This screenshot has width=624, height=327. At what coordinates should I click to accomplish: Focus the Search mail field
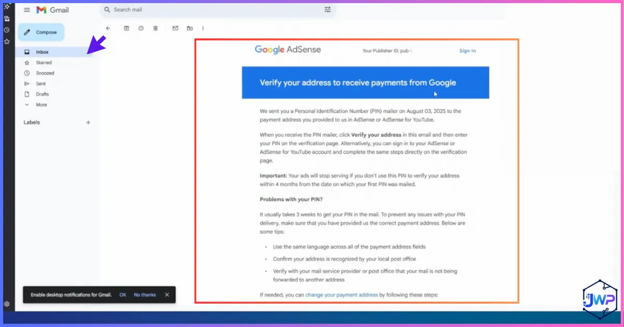pyautogui.click(x=217, y=10)
